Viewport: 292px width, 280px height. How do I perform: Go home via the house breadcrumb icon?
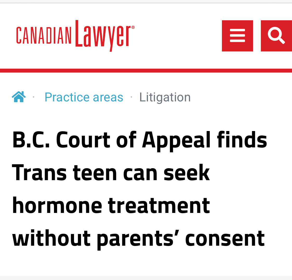[x=19, y=97]
